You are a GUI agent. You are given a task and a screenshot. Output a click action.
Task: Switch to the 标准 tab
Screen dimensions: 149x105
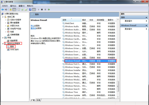click(38, 100)
